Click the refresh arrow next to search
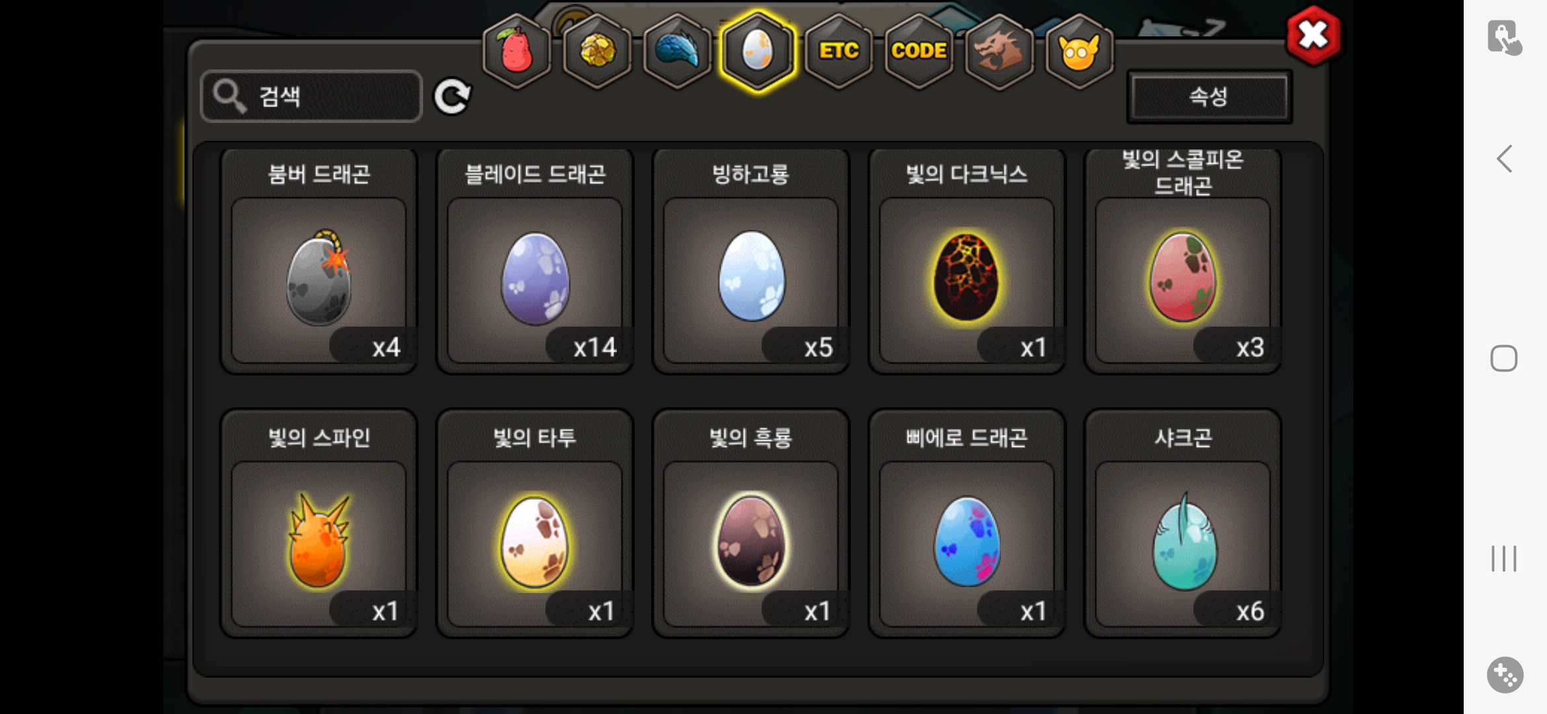This screenshot has width=1547, height=714. (453, 97)
